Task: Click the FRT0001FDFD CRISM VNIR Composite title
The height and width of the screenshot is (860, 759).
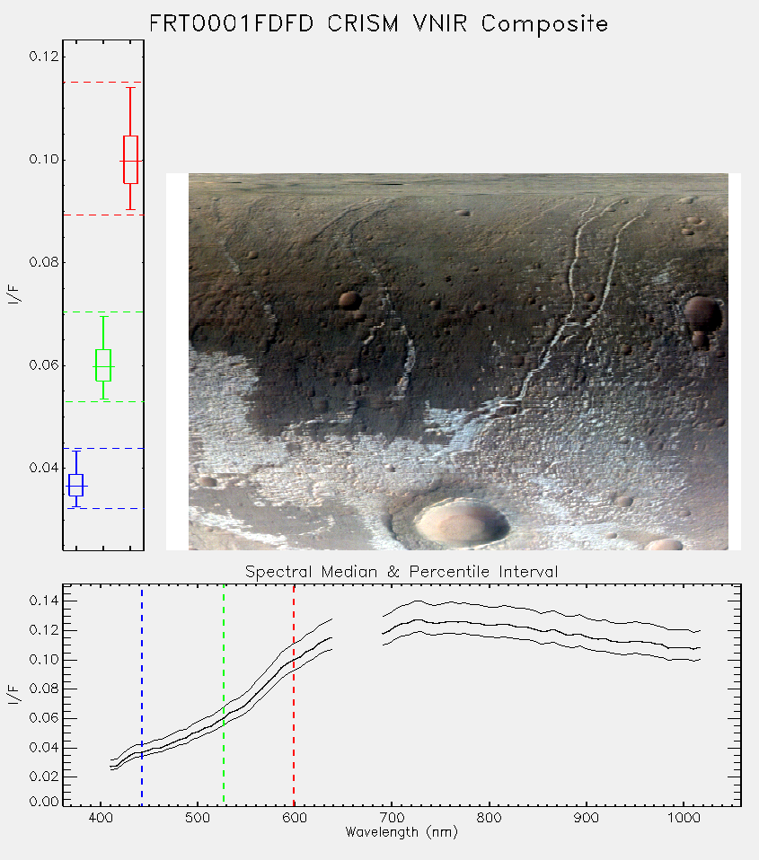Action: [x=379, y=24]
